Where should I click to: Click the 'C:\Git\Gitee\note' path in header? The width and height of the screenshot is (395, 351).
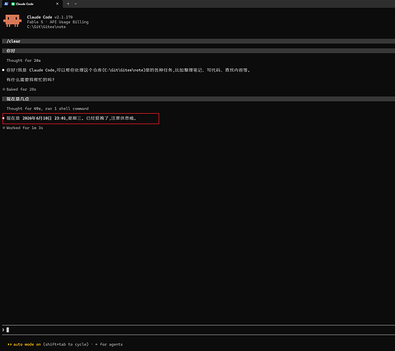[46, 27]
